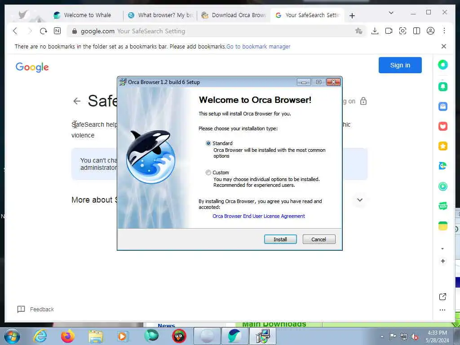Screen dimensions: 460x345
Task: Click the sidebar open-in-window icon
Action: pos(442,297)
